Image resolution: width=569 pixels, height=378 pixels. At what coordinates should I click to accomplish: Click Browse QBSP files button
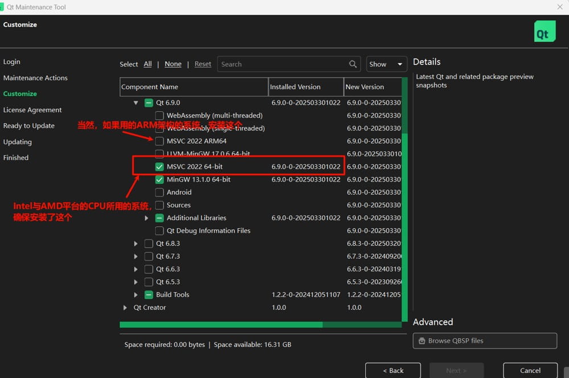pos(485,341)
